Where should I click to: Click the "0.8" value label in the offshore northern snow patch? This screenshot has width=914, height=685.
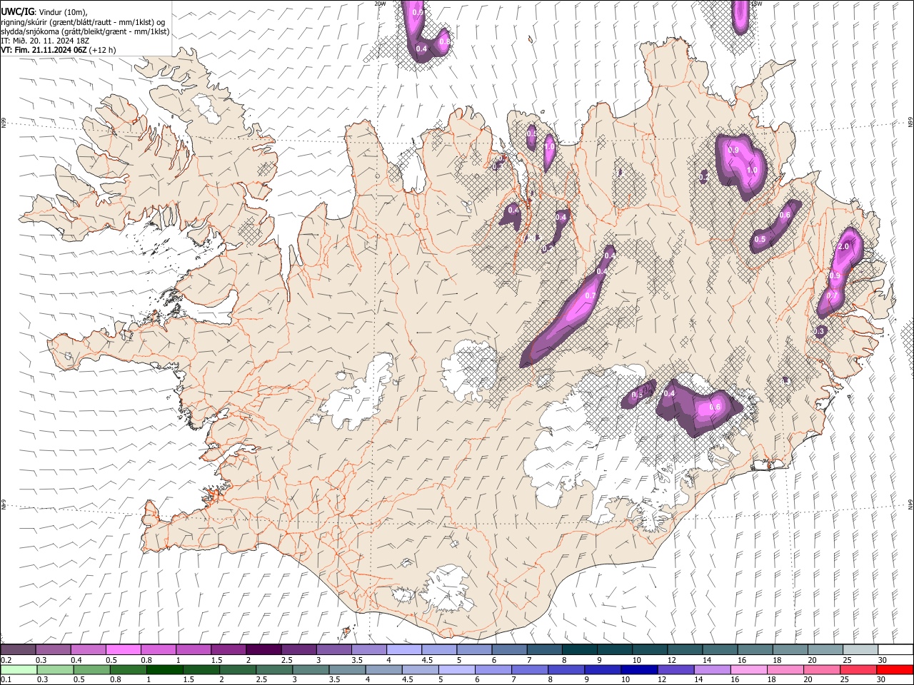point(444,42)
